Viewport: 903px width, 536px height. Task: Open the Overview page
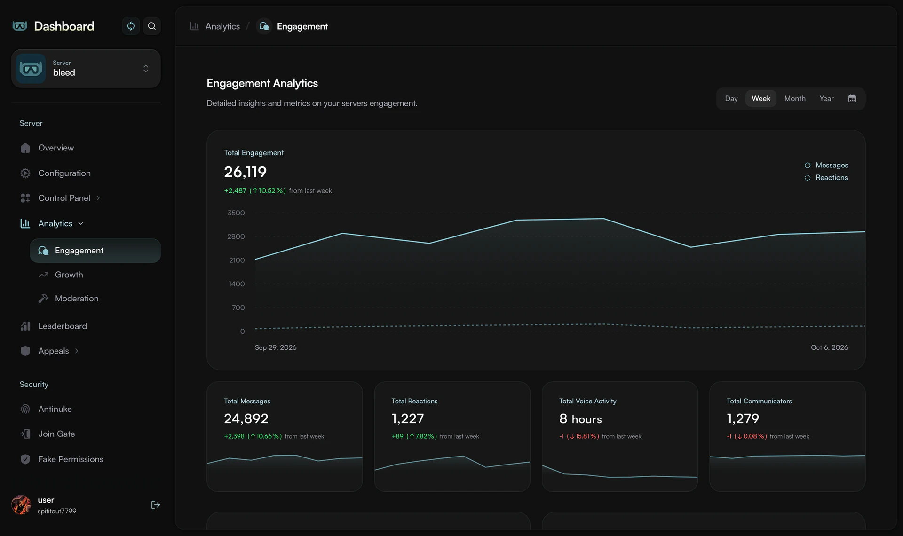(x=56, y=148)
